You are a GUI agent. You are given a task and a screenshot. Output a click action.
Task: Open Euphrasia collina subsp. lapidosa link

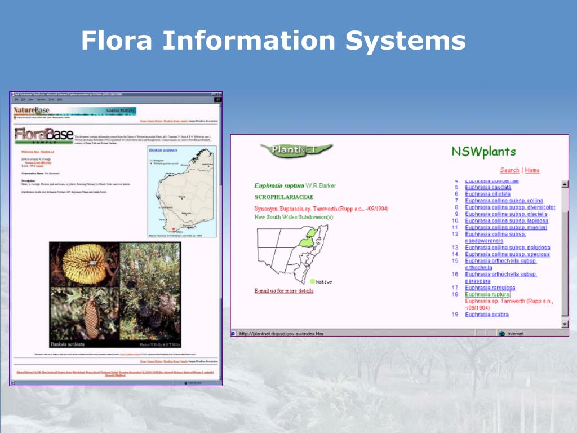507,221
